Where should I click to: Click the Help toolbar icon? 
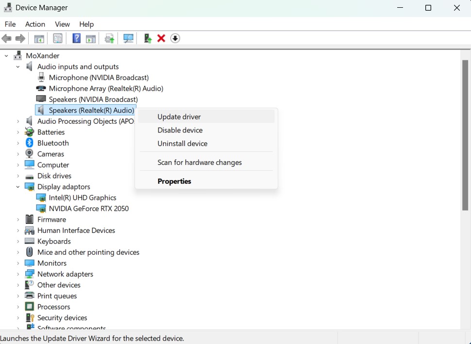(x=76, y=38)
